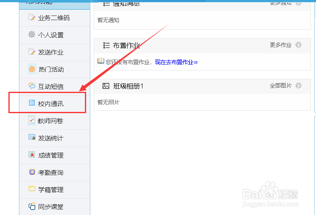This screenshot has width=316, height=215.
Task: Click the 暂无通知 text
Action: tap(108, 20)
